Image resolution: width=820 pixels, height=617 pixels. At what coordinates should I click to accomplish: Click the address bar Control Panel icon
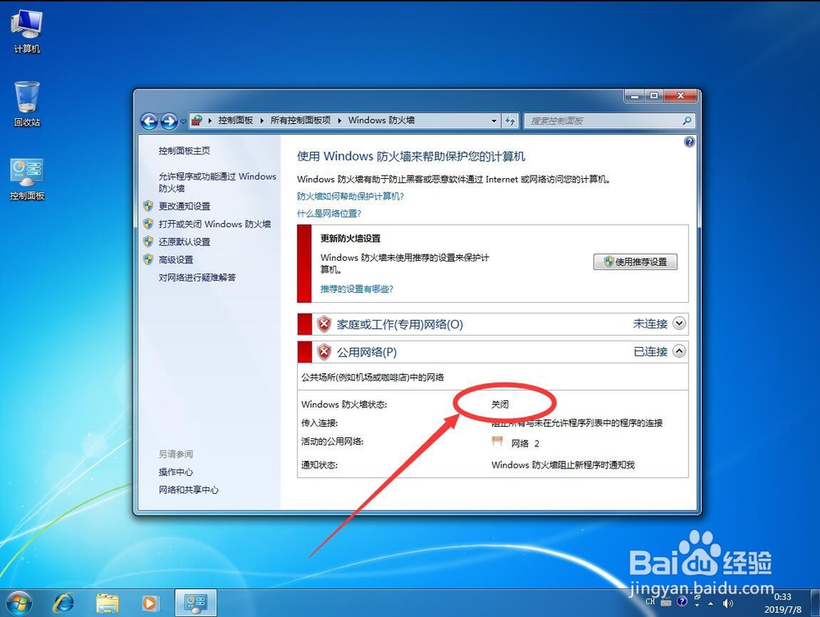click(197, 121)
